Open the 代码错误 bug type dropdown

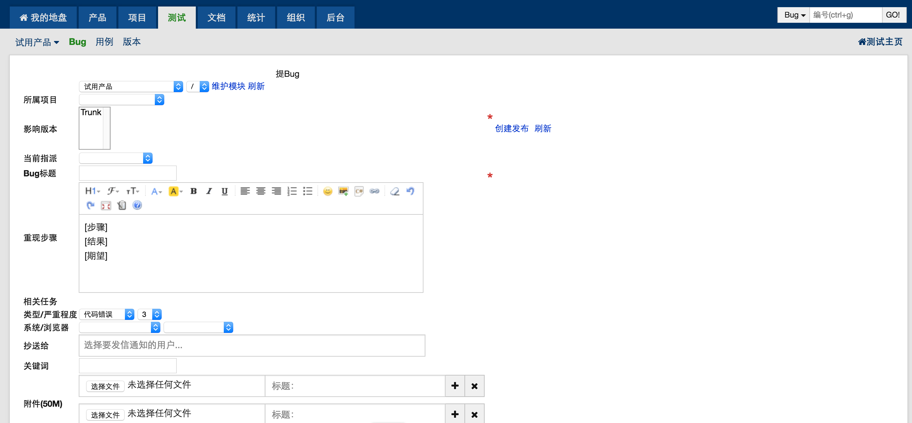[107, 314]
